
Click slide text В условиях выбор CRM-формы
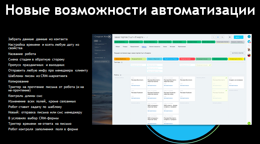point(33,118)
